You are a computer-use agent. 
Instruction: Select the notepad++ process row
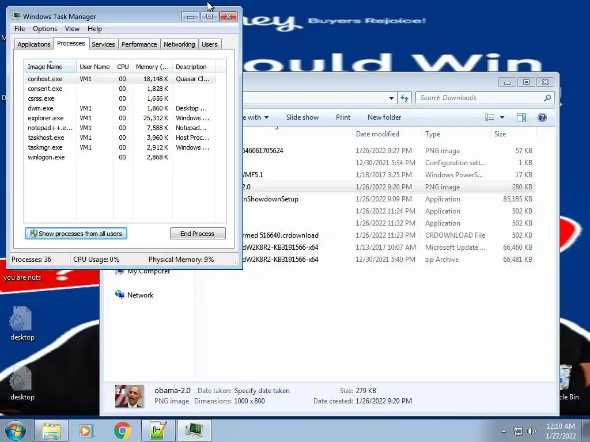pyautogui.click(x=120, y=128)
